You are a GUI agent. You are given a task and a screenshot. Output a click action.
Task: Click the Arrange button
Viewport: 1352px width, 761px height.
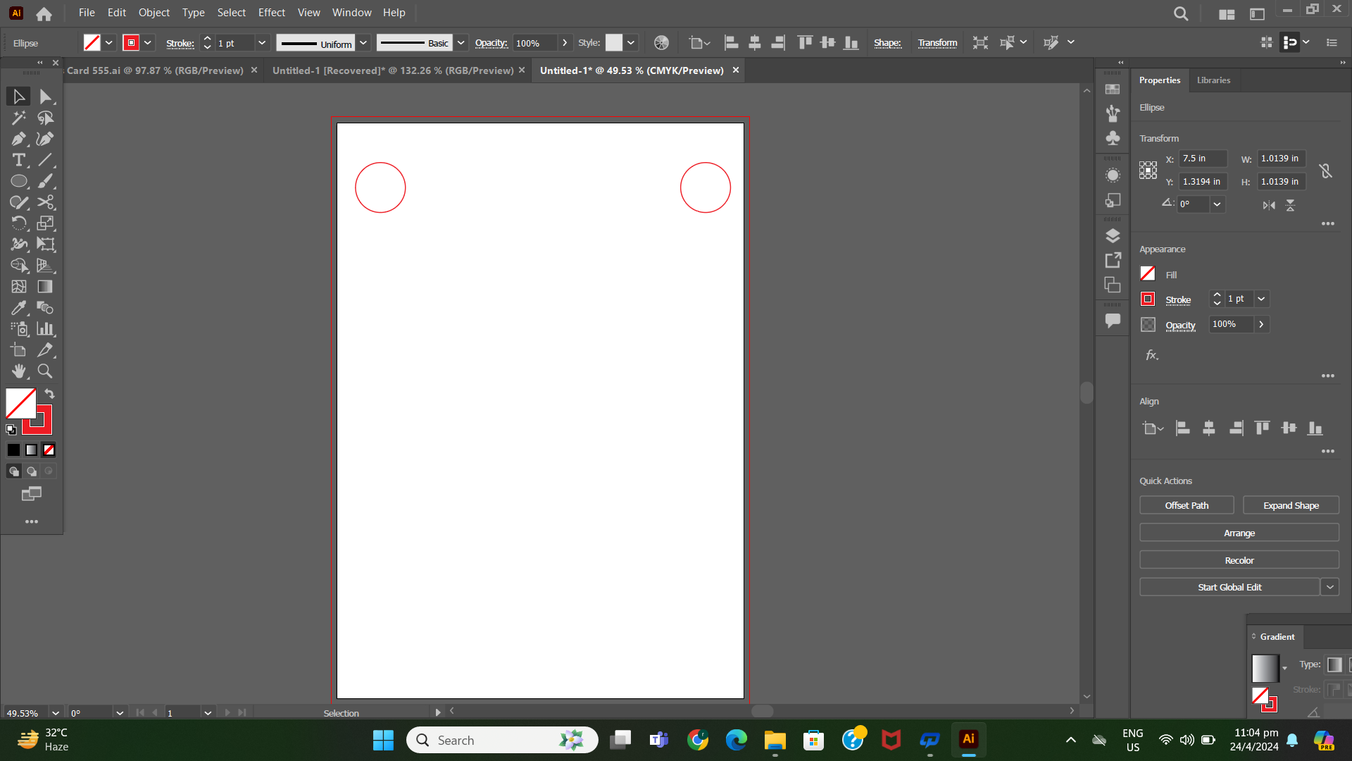[x=1239, y=533]
